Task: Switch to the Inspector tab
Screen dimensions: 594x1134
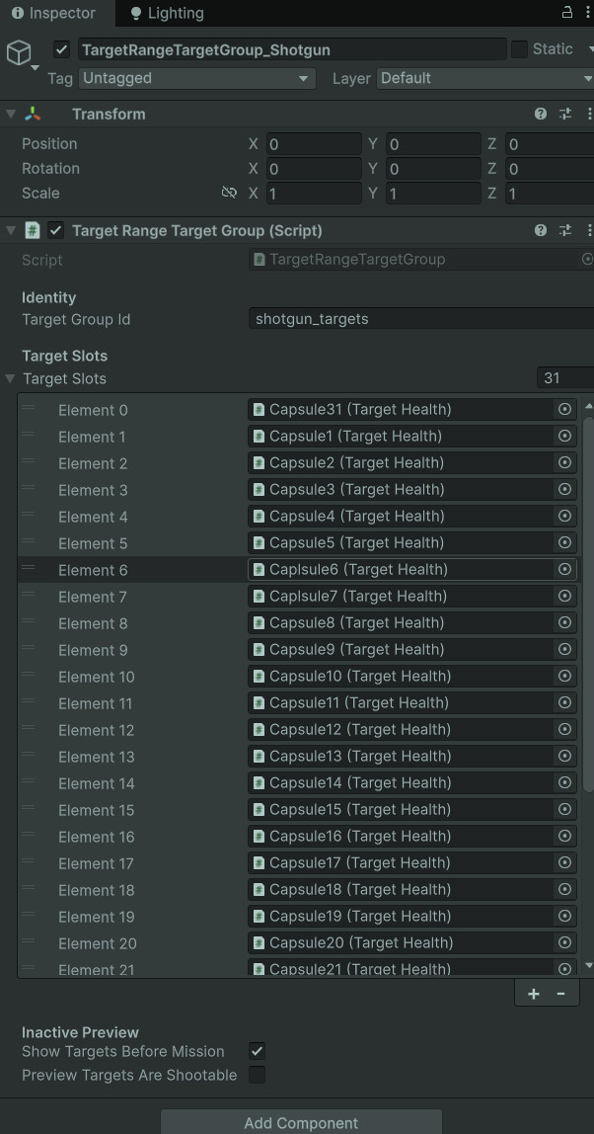Action: [54, 13]
